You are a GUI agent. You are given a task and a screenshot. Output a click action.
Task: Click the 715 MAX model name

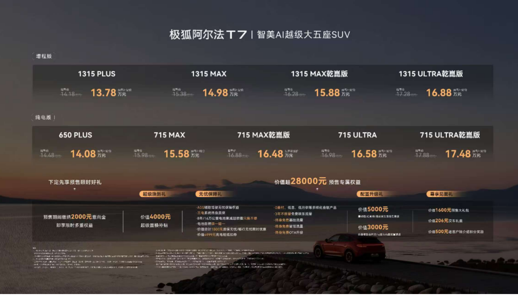tap(170, 135)
